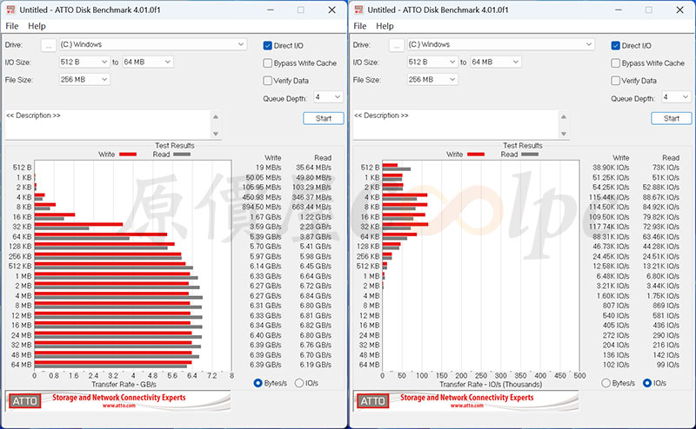Expand the Queue Depth dropdown in right window
Screen dimensions: 696x429
[676, 97]
